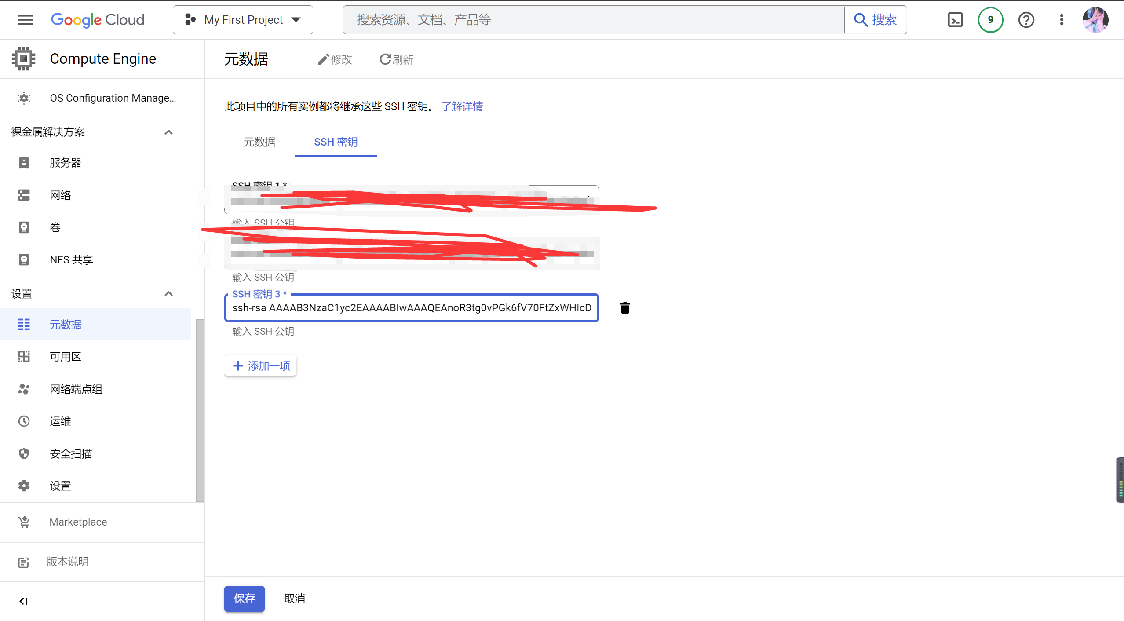
Task: Collapse the left sidebar with the arrow
Action: coord(23,601)
